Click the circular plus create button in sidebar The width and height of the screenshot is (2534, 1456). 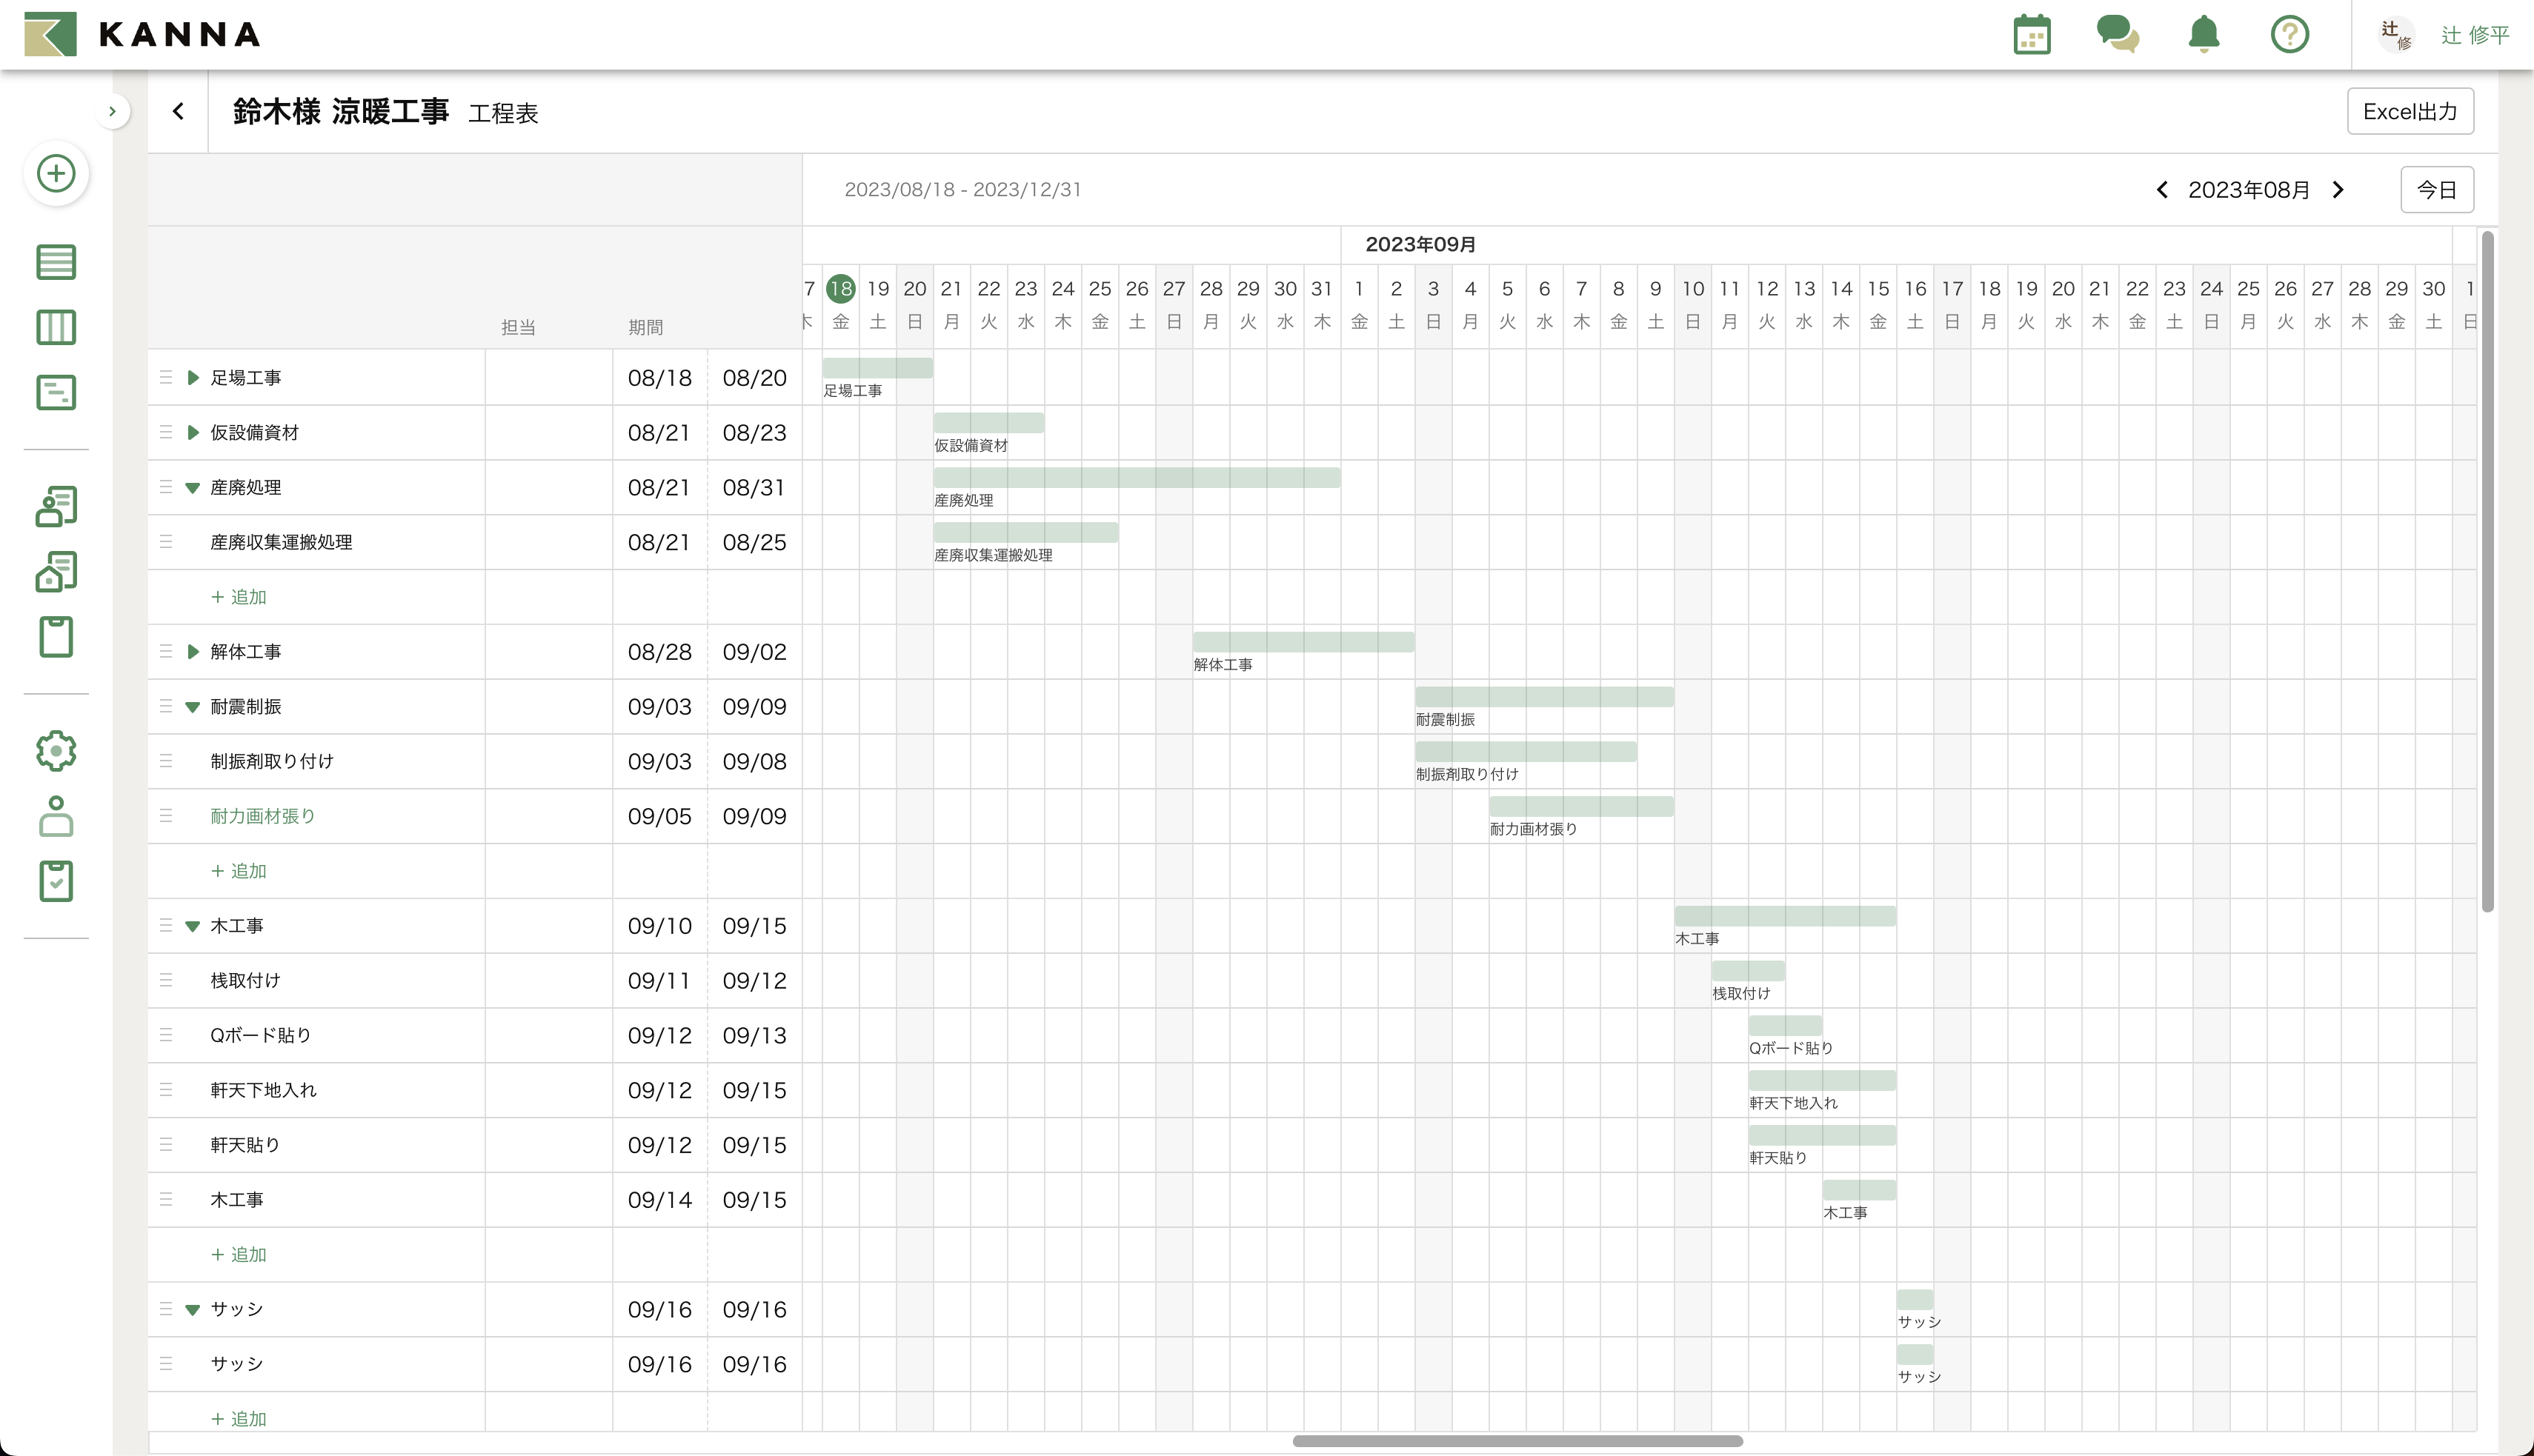pyautogui.click(x=56, y=173)
